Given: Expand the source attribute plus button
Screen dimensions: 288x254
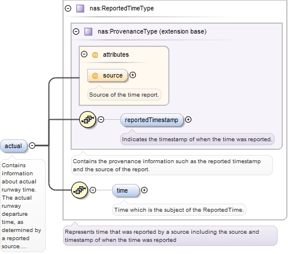Looking at the screenshot, I should pos(132,75).
